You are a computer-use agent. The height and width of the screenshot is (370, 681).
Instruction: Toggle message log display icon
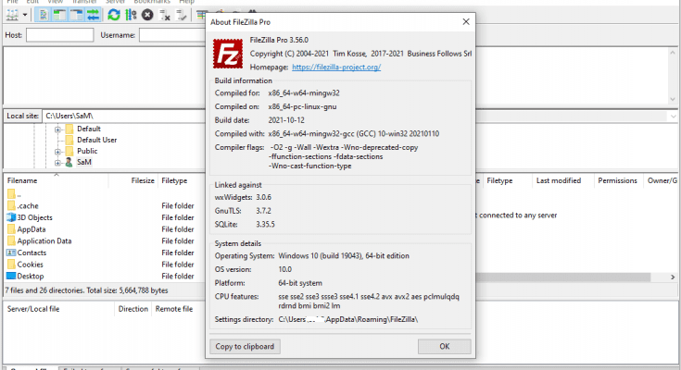click(x=43, y=15)
